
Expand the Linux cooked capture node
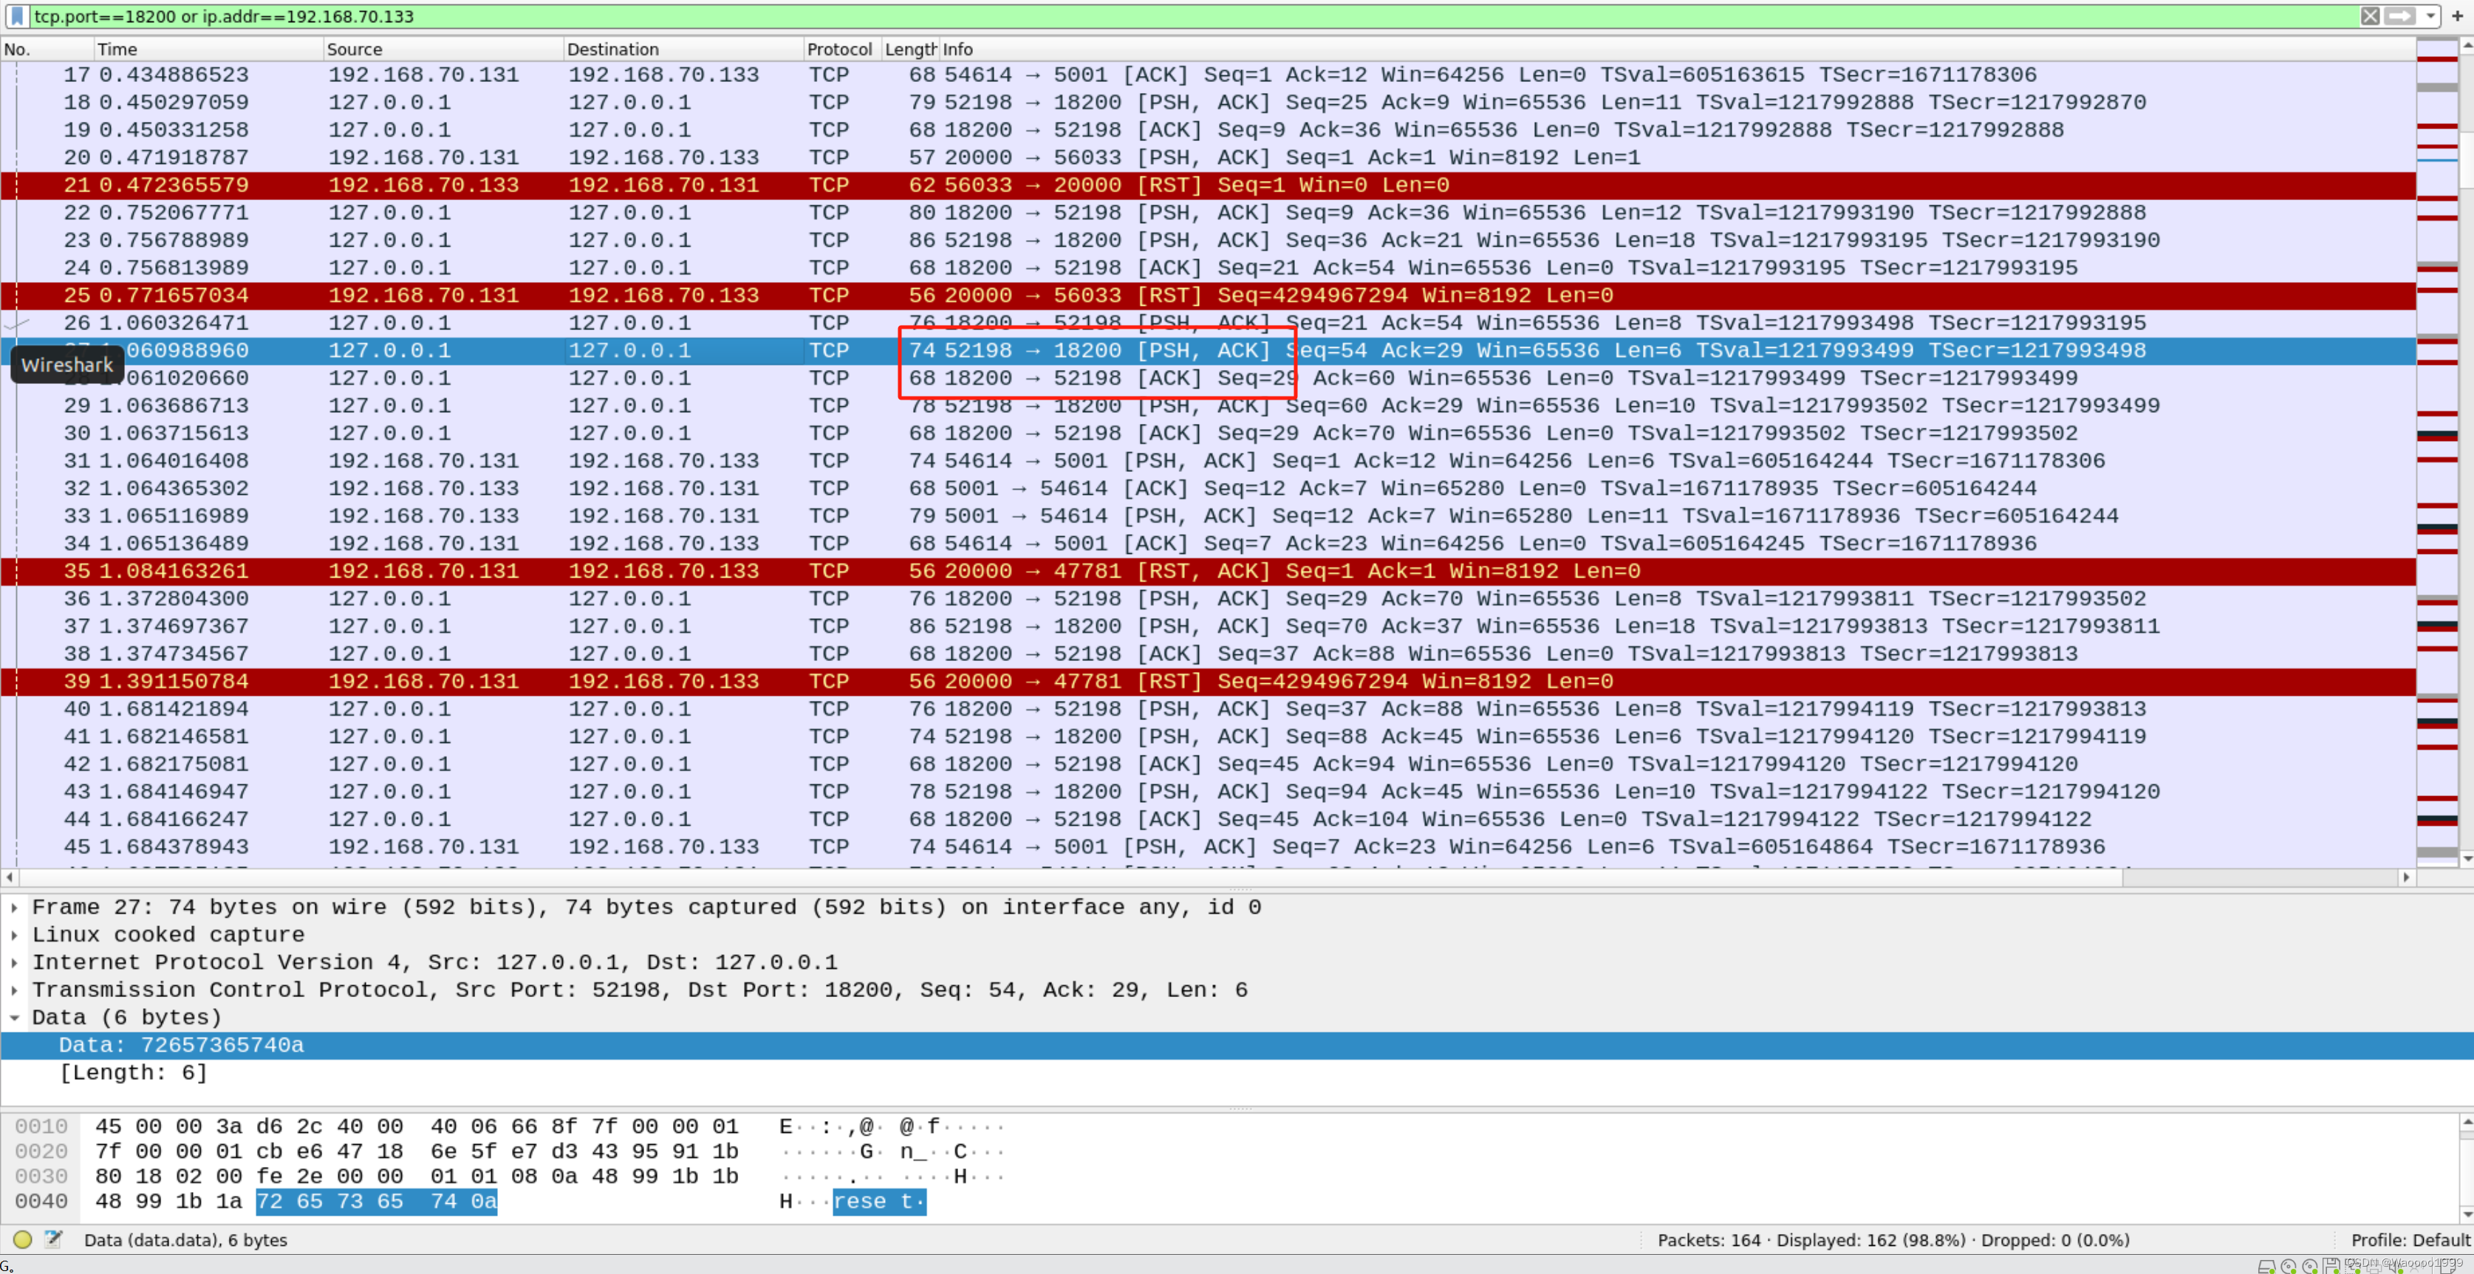pos(15,935)
